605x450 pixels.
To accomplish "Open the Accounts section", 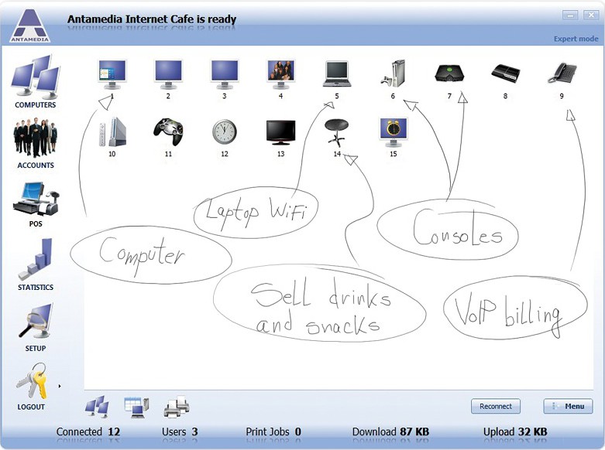I will pyautogui.click(x=36, y=144).
